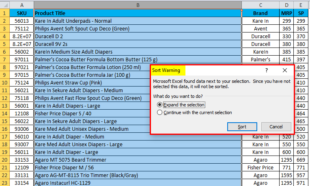Click cell with SKU 93006
310x186 pixels.
pos(22,129)
